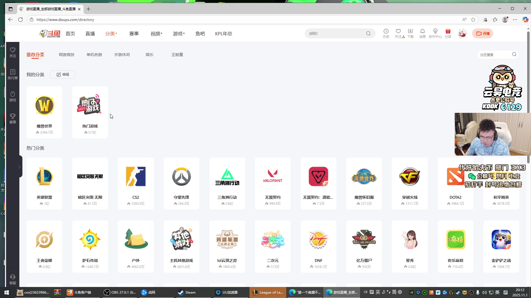Click the orange 开播 button
The width and height of the screenshot is (531, 298).
[482, 33]
